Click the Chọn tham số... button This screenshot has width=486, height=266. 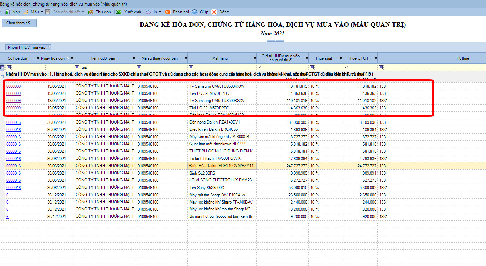19,23
